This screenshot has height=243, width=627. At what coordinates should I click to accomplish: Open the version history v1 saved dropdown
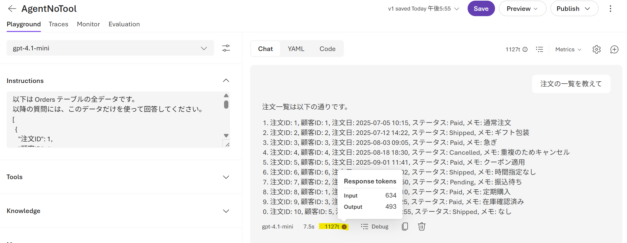click(423, 9)
